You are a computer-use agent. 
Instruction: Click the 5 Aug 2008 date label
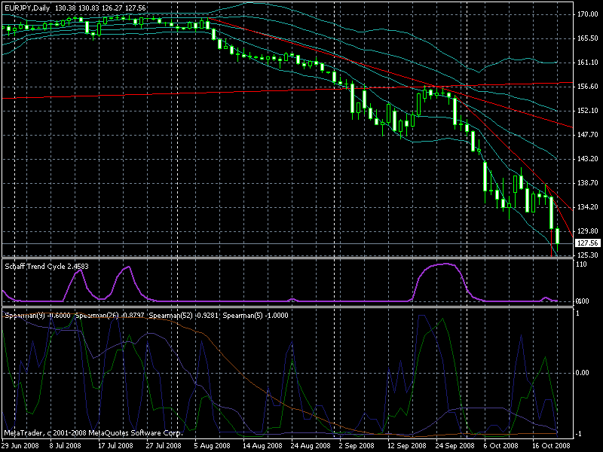tap(212, 445)
